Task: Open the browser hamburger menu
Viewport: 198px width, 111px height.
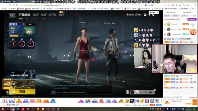Action: (x=195, y=5)
